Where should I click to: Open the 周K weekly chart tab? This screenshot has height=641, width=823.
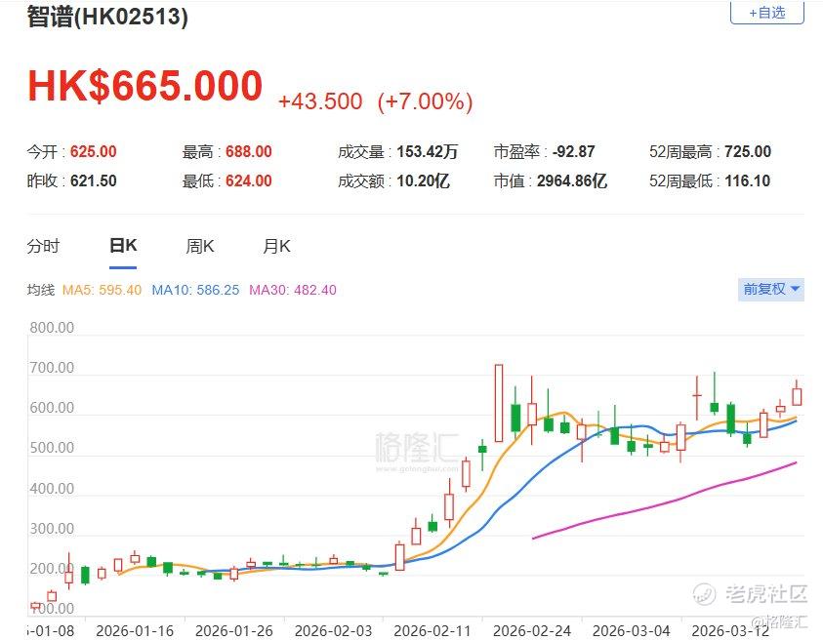[x=200, y=246]
